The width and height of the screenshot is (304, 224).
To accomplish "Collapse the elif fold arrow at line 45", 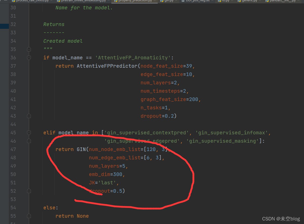I will pyautogui.click(x=29, y=133).
